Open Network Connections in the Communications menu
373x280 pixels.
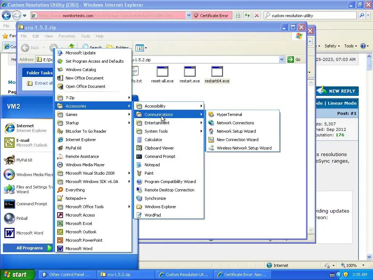click(x=242, y=123)
